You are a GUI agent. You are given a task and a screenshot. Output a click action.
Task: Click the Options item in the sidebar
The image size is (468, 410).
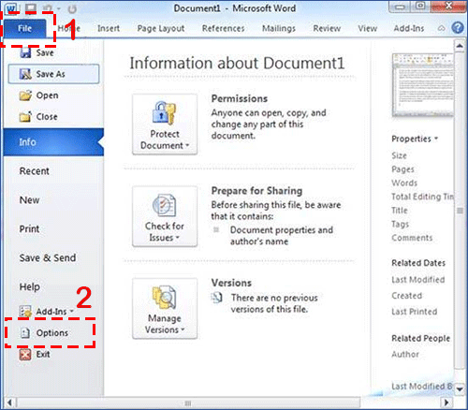coord(44,333)
